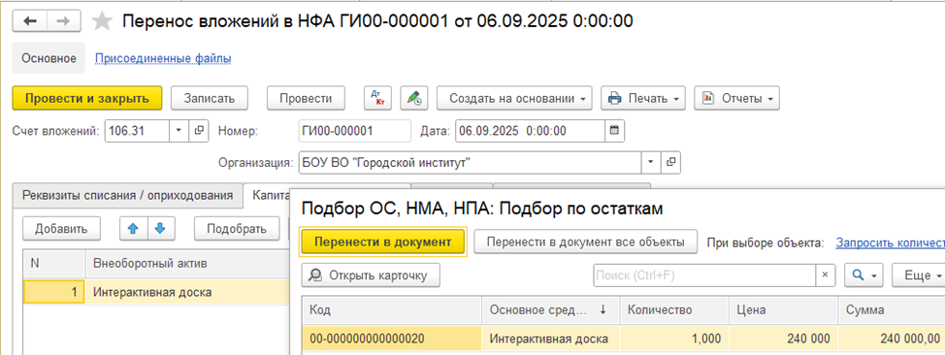This screenshot has height=355, width=945.
Task: Open Присоединенные файлы link
Action: tap(163, 58)
